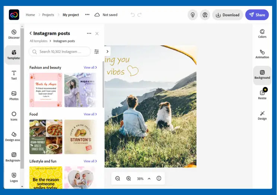Screen dimensions: 277x195
Task: Undo the last action
Action: pos(133,14)
